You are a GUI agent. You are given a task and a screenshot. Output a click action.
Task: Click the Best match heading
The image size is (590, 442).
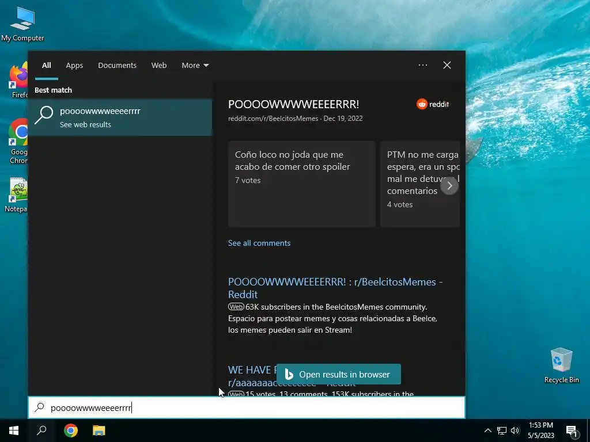(x=53, y=90)
